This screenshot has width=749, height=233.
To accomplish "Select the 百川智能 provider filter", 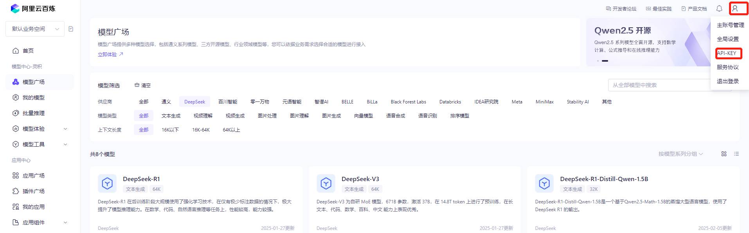I will pyautogui.click(x=228, y=102).
